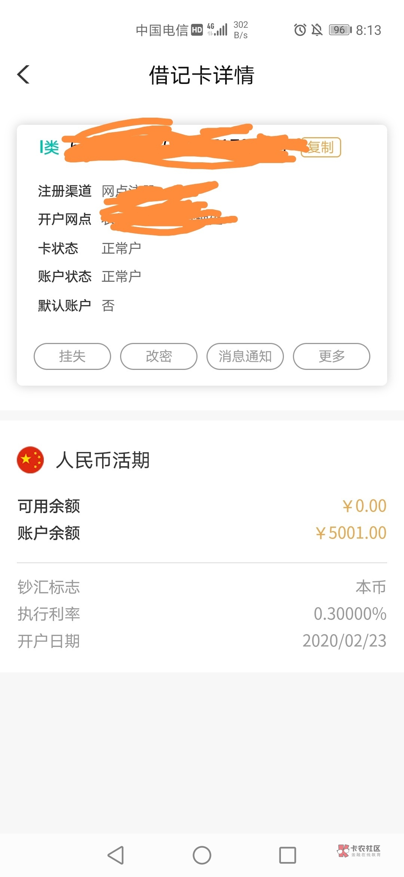Screen dimensions: 404x877
Task: Tap the back arrow icon
Action: point(24,74)
